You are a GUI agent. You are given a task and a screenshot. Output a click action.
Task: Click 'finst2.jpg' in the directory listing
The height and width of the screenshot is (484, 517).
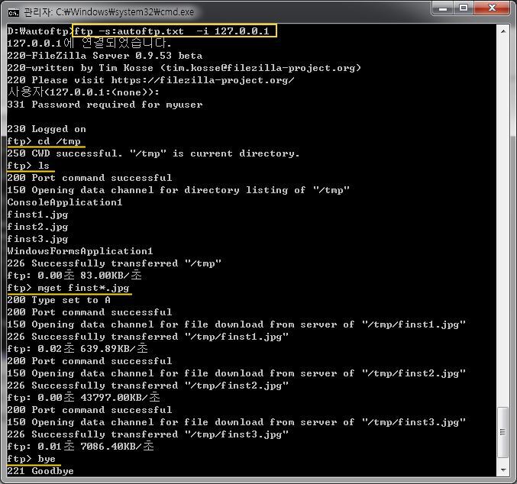pyautogui.click(x=37, y=227)
